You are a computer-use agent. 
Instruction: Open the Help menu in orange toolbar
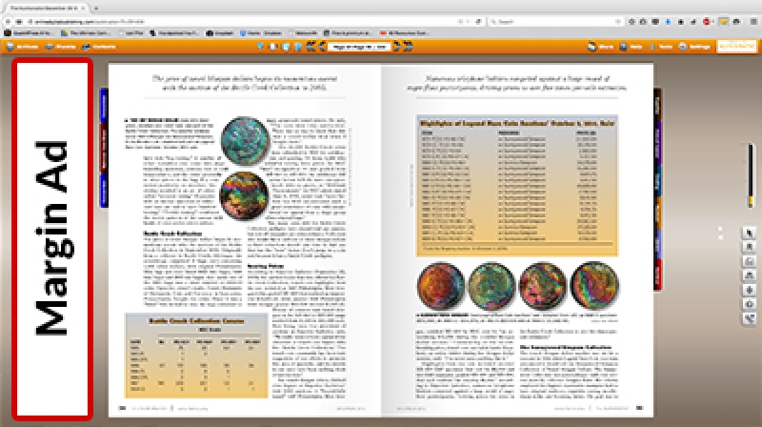coord(631,47)
